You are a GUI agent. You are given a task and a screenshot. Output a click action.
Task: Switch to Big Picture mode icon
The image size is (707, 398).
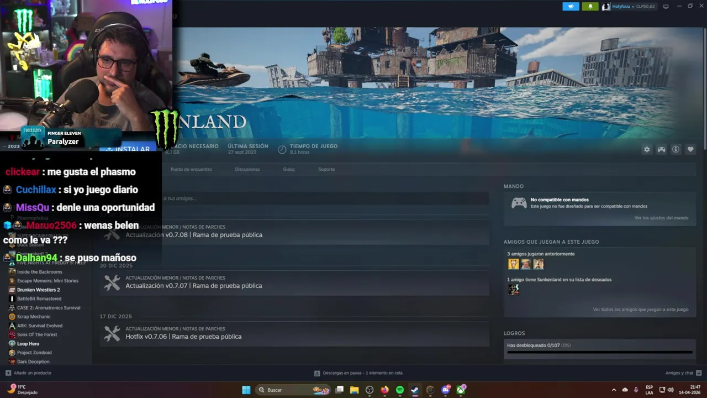coord(666,7)
